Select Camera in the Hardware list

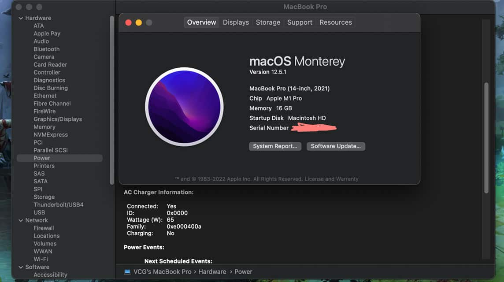coord(44,57)
